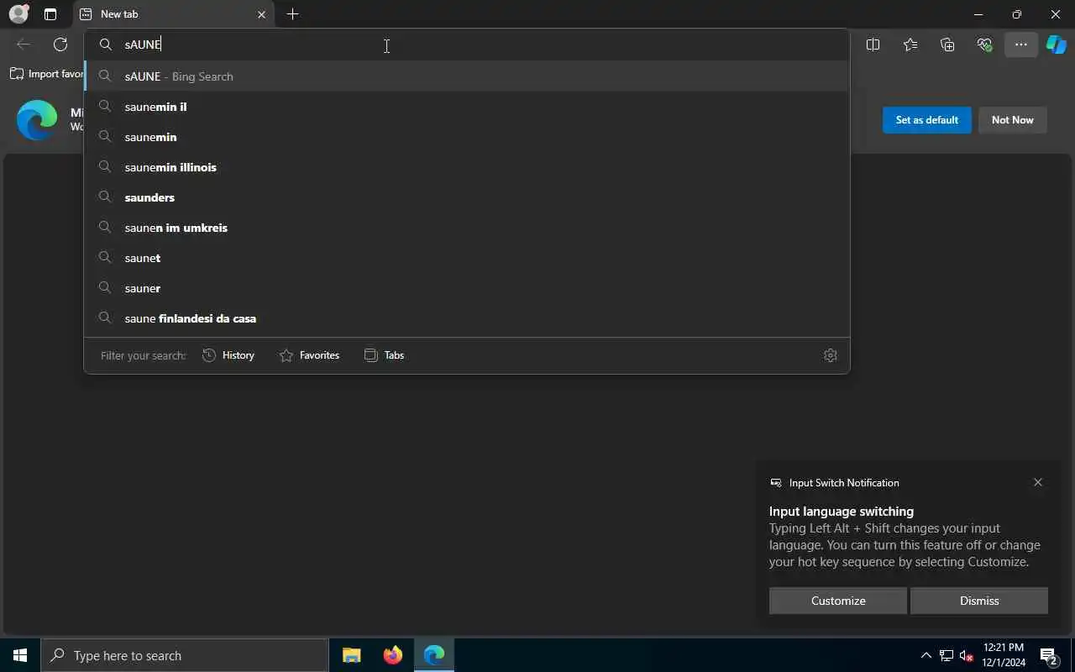The height and width of the screenshot is (672, 1075).
Task: Open File Explorer from the taskbar
Action: (352, 655)
